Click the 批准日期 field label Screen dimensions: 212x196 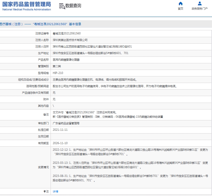pyautogui.click(x=43, y=130)
